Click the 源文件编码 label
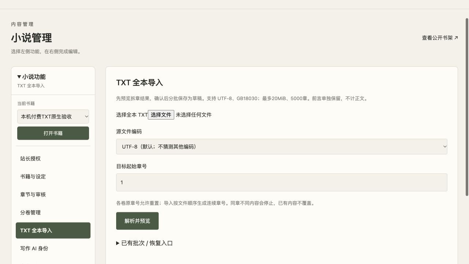 click(129, 131)
